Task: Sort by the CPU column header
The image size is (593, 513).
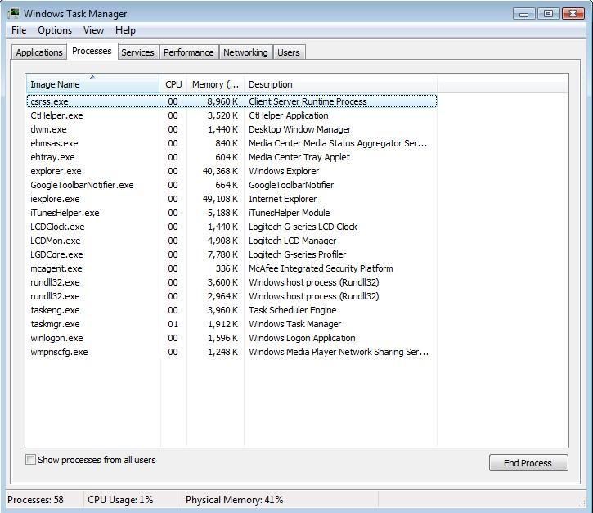Action: pos(173,84)
